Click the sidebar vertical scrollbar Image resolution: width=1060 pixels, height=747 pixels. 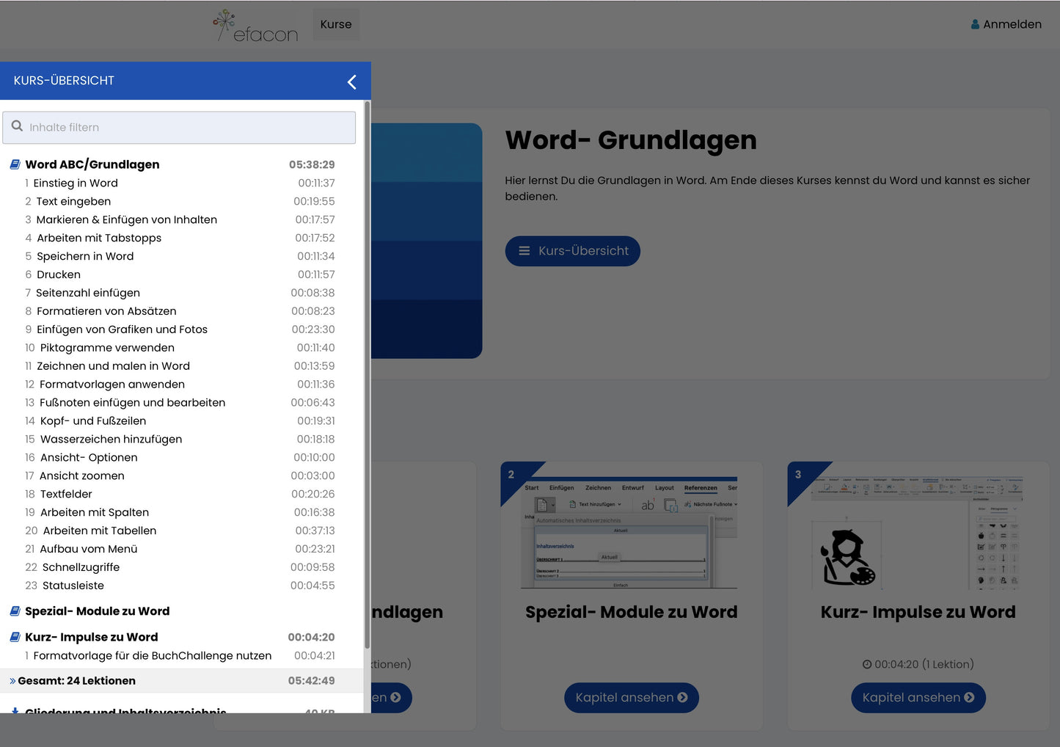tap(367, 367)
